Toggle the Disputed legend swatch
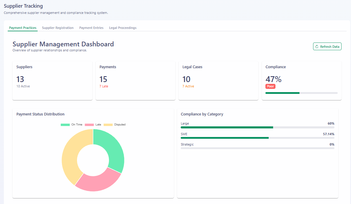Screen dimensions: 351x204 [x=108, y=125]
